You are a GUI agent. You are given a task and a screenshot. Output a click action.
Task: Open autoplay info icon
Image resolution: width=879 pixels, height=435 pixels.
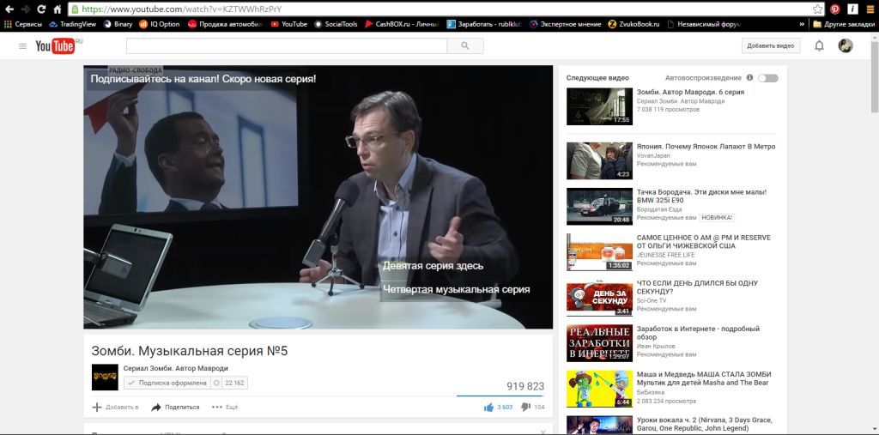click(749, 77)
